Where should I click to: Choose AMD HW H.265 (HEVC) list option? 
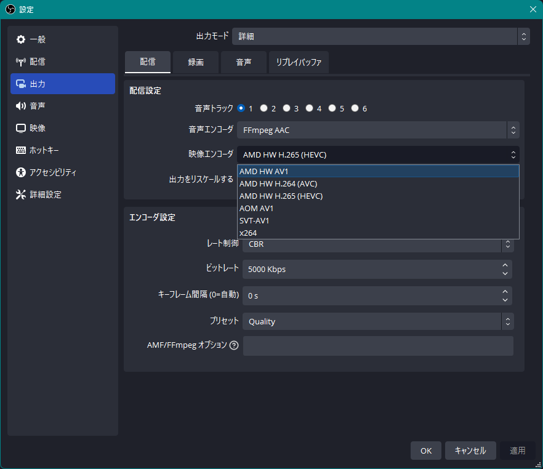[x=378, y=196]
